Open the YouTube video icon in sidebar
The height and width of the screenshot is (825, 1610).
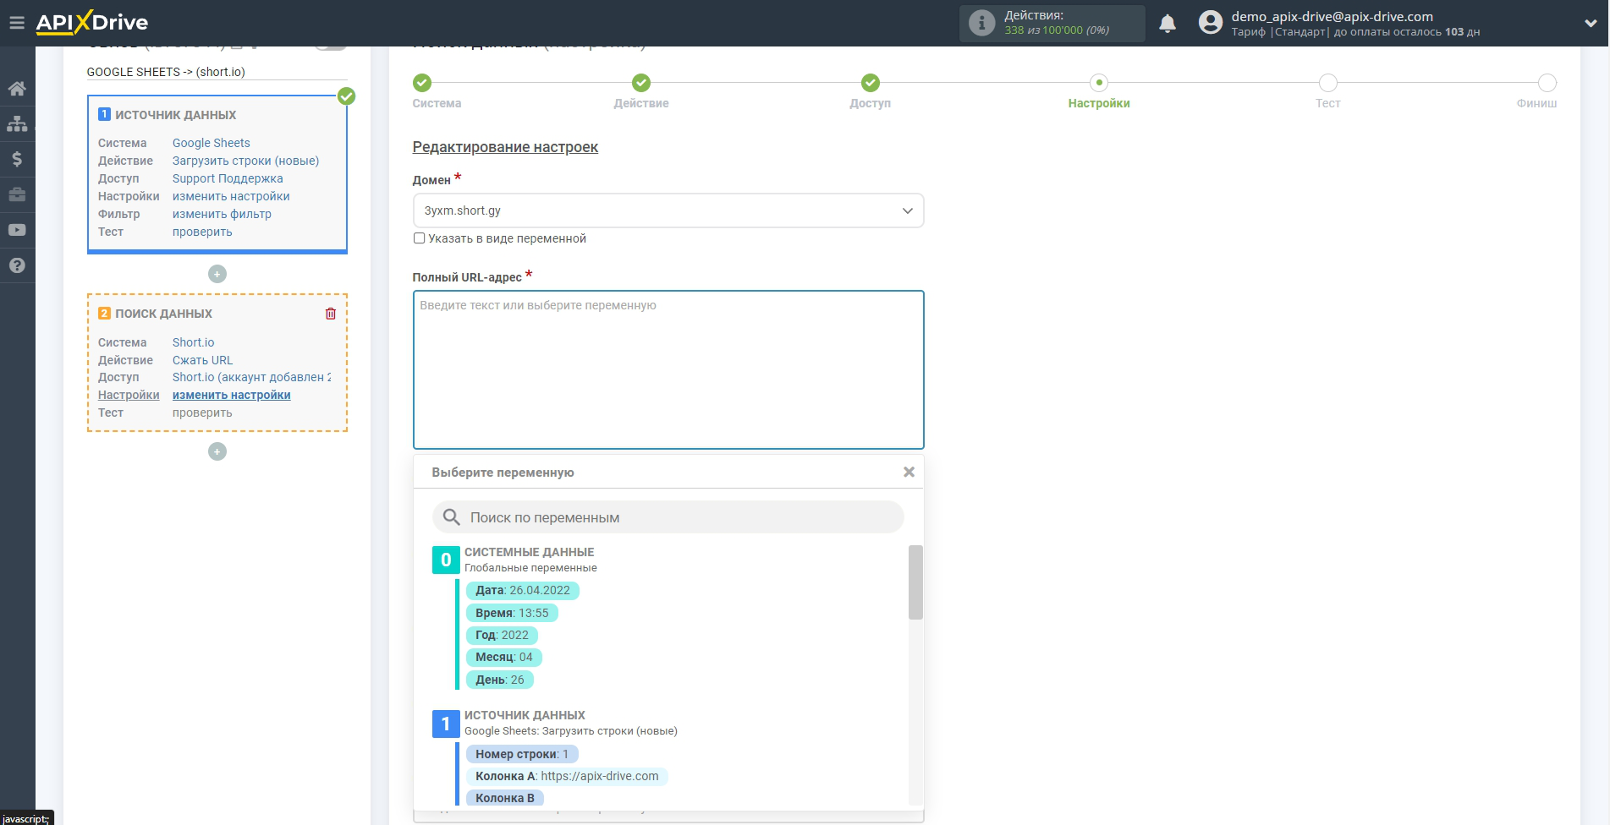coord(17,230)
